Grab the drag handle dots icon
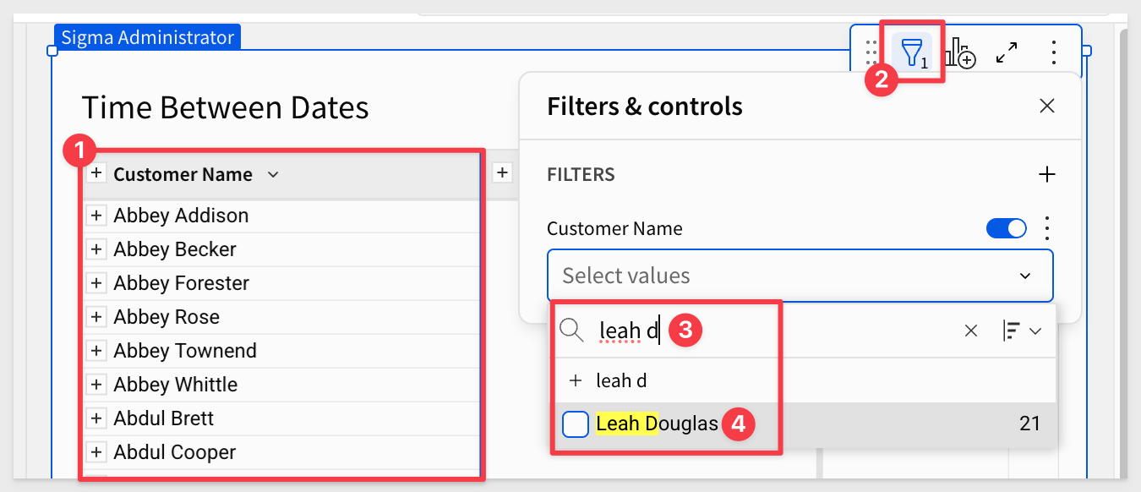The image size is (1141, 492). 872,53
